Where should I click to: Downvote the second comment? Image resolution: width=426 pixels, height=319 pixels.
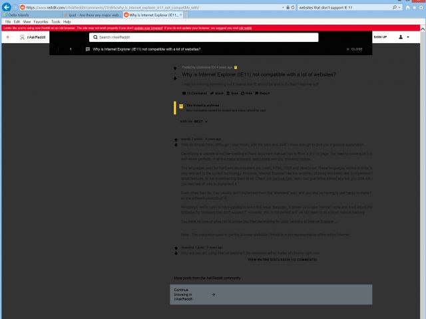coord(176,253)
